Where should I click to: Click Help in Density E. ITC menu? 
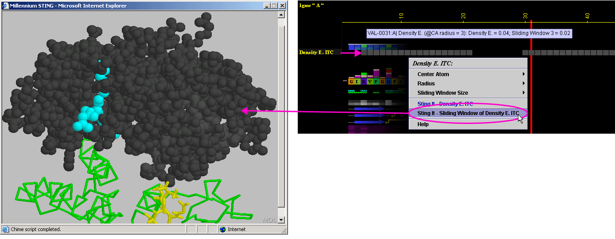(468, 124)
